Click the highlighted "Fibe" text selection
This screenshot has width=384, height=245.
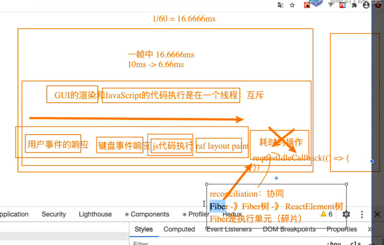pyautogui.click(x=218, y=206)
